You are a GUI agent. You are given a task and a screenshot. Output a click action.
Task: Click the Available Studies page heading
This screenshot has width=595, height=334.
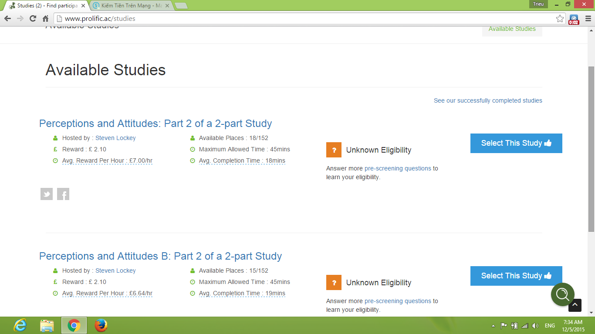(106, 70)
